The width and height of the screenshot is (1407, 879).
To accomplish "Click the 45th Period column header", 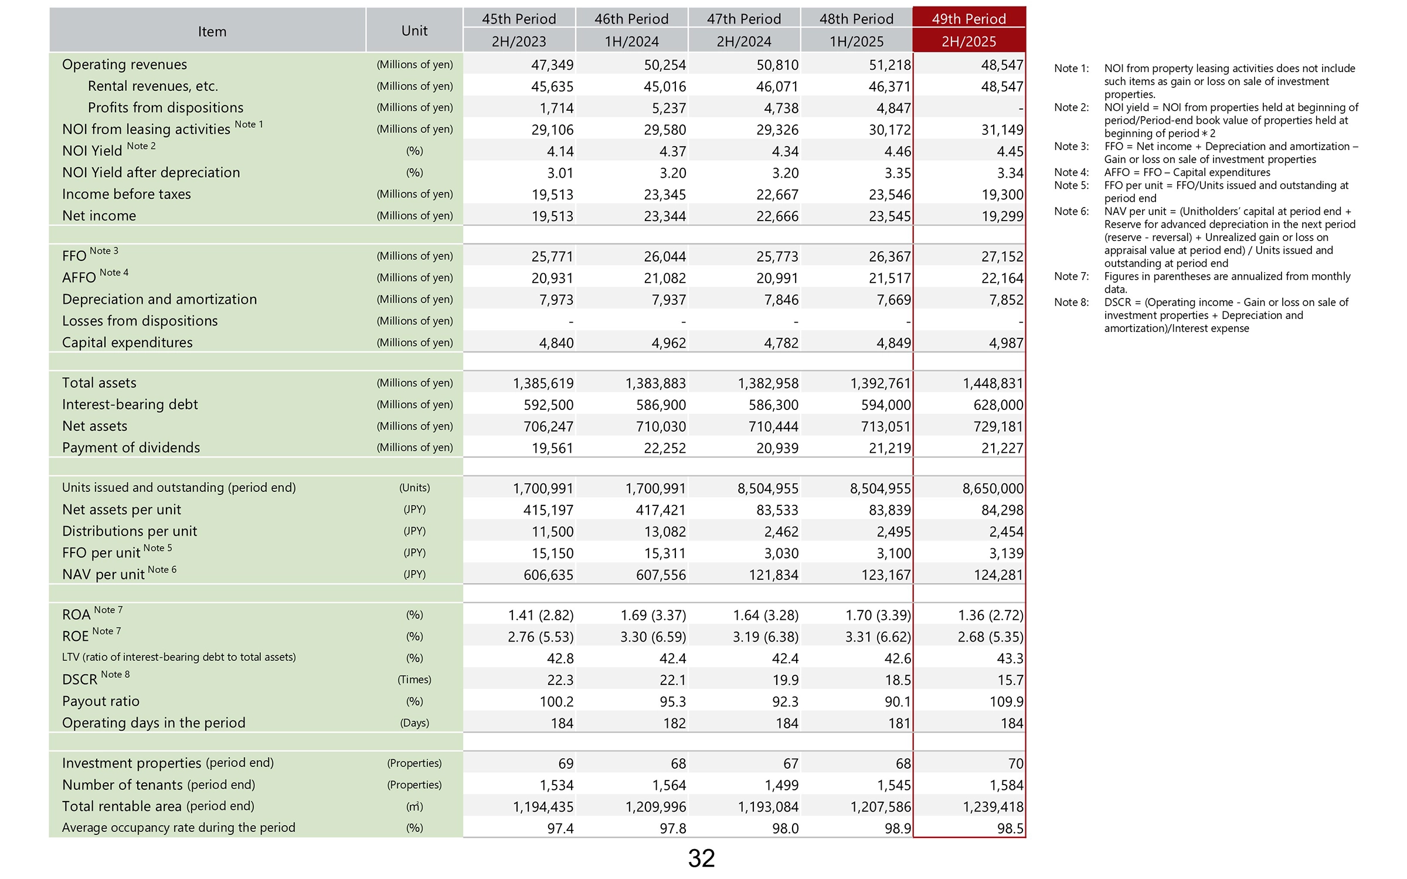I will tap(519, 19).
